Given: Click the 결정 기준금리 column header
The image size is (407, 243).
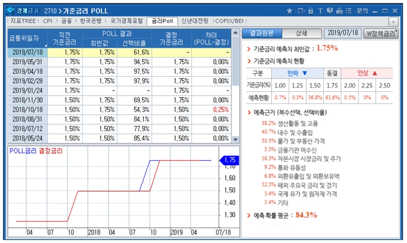Looking at the screenshot, I should [x=171, y=38].
